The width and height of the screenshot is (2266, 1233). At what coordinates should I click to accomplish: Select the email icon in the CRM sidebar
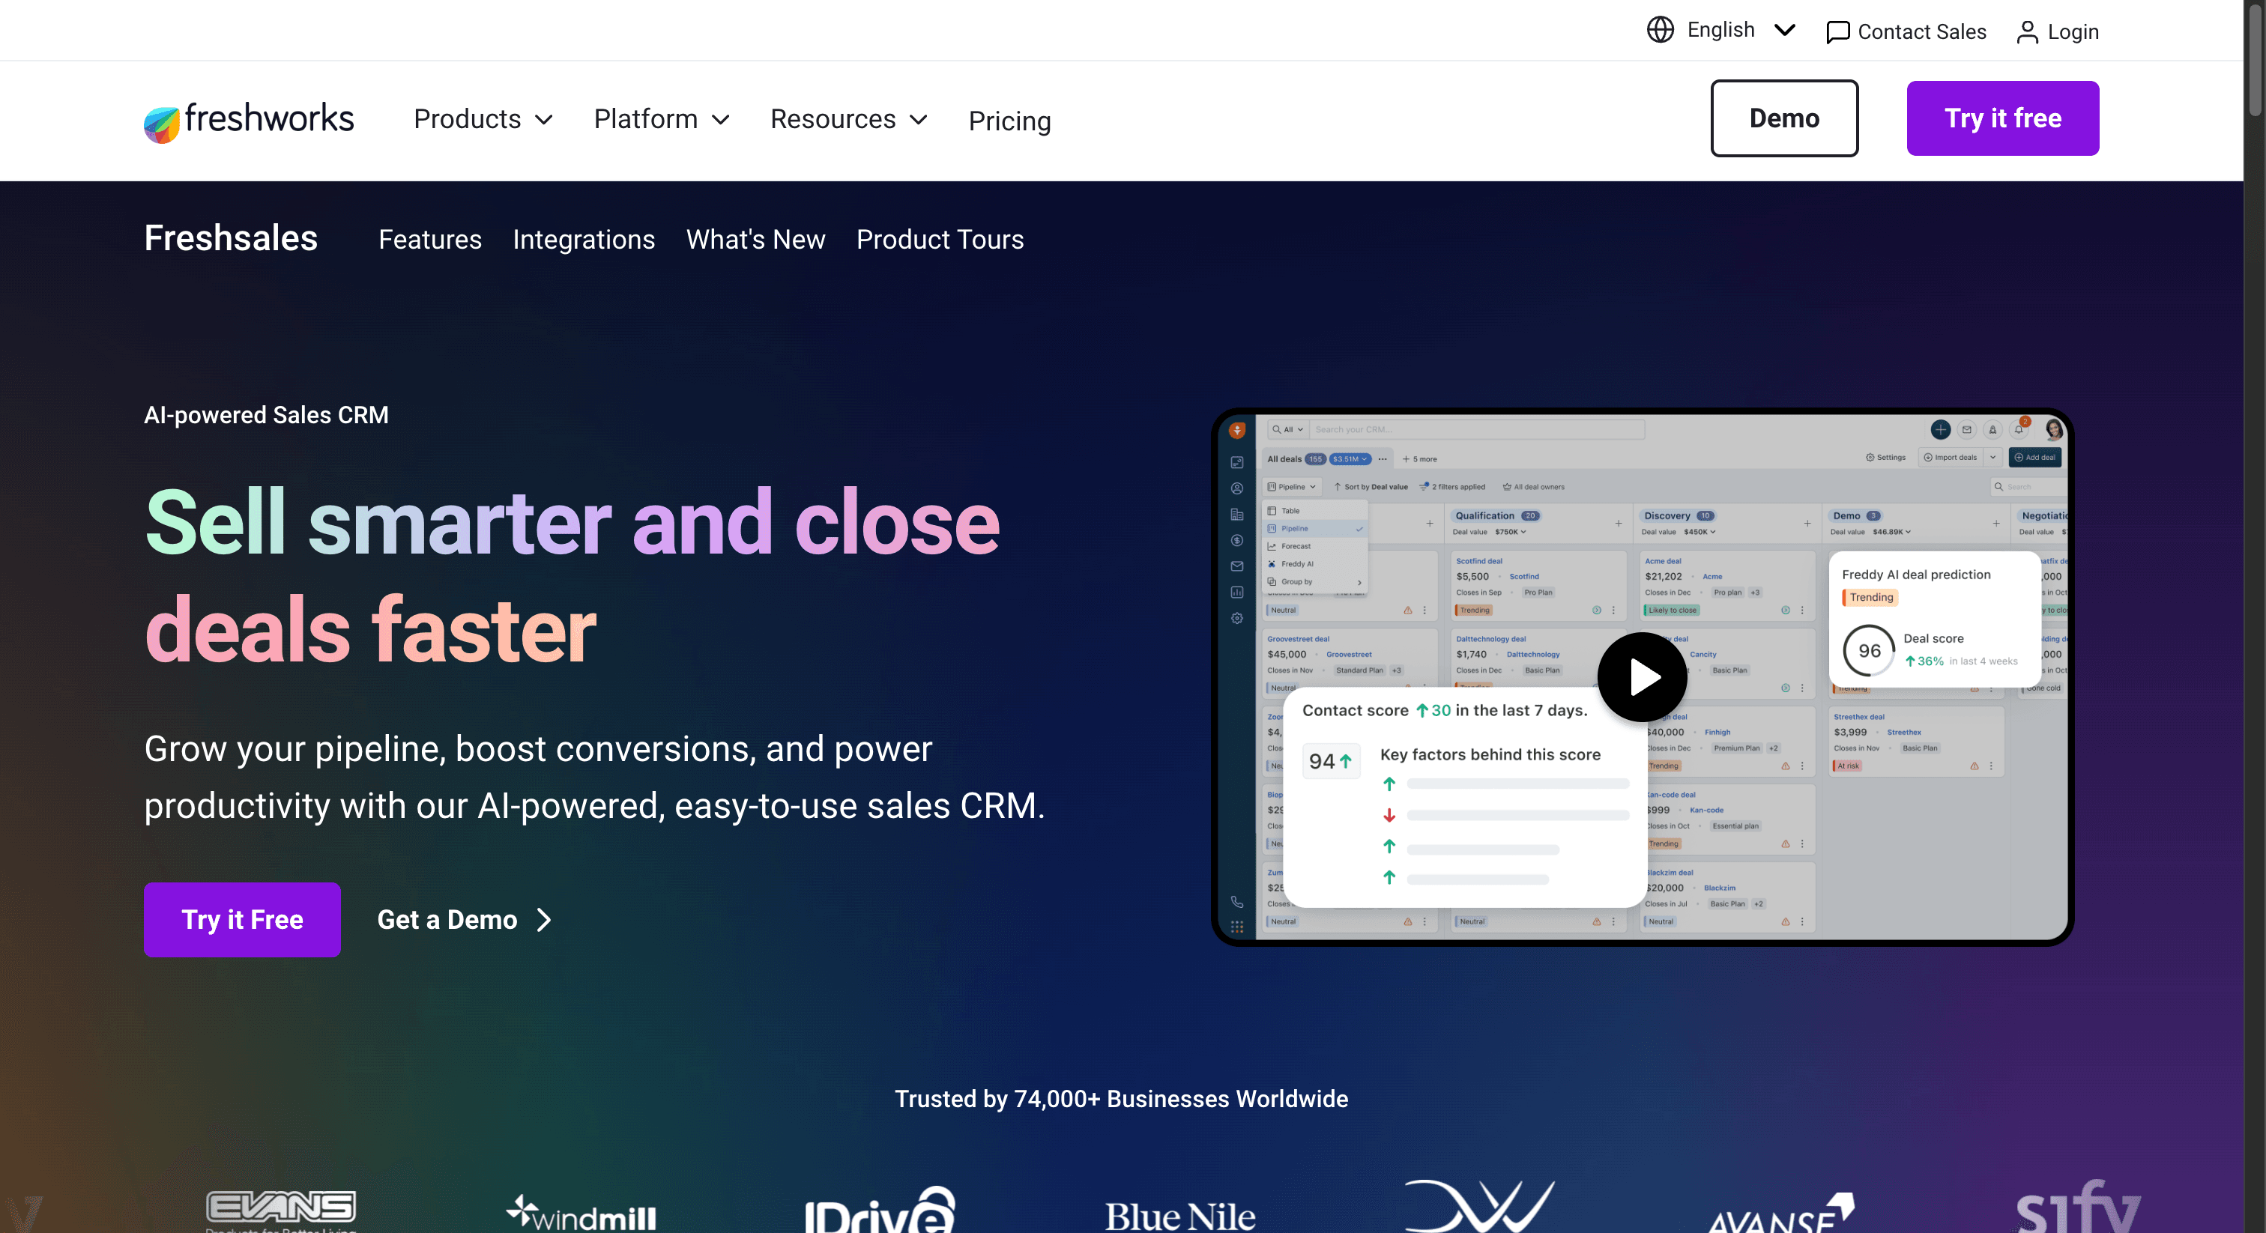pyautogui.click(x=1237, y=566)
